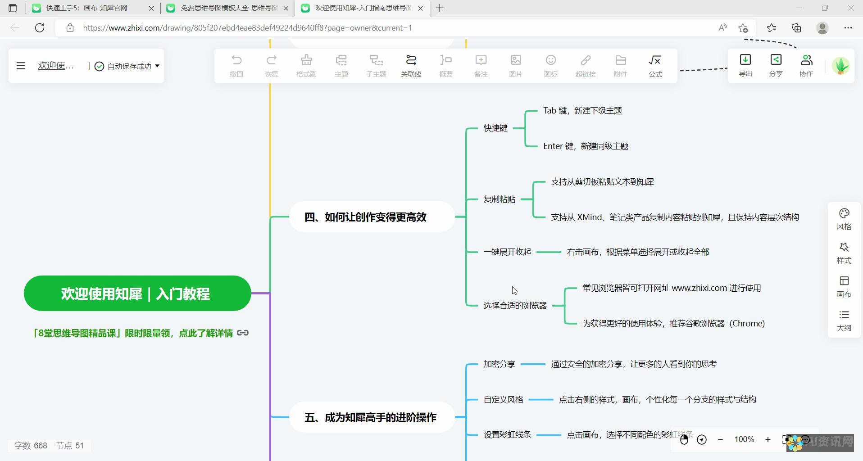Add a new 主题 topic
863x461 pixels.
pos(341,66)
